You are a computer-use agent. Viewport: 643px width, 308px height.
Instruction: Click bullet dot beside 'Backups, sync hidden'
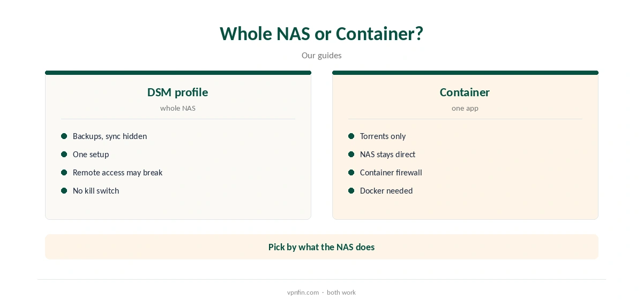coord(64,136)
